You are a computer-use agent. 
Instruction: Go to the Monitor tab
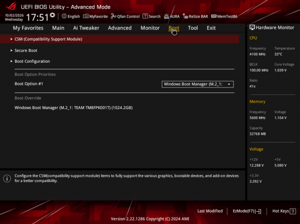[150, 28]
